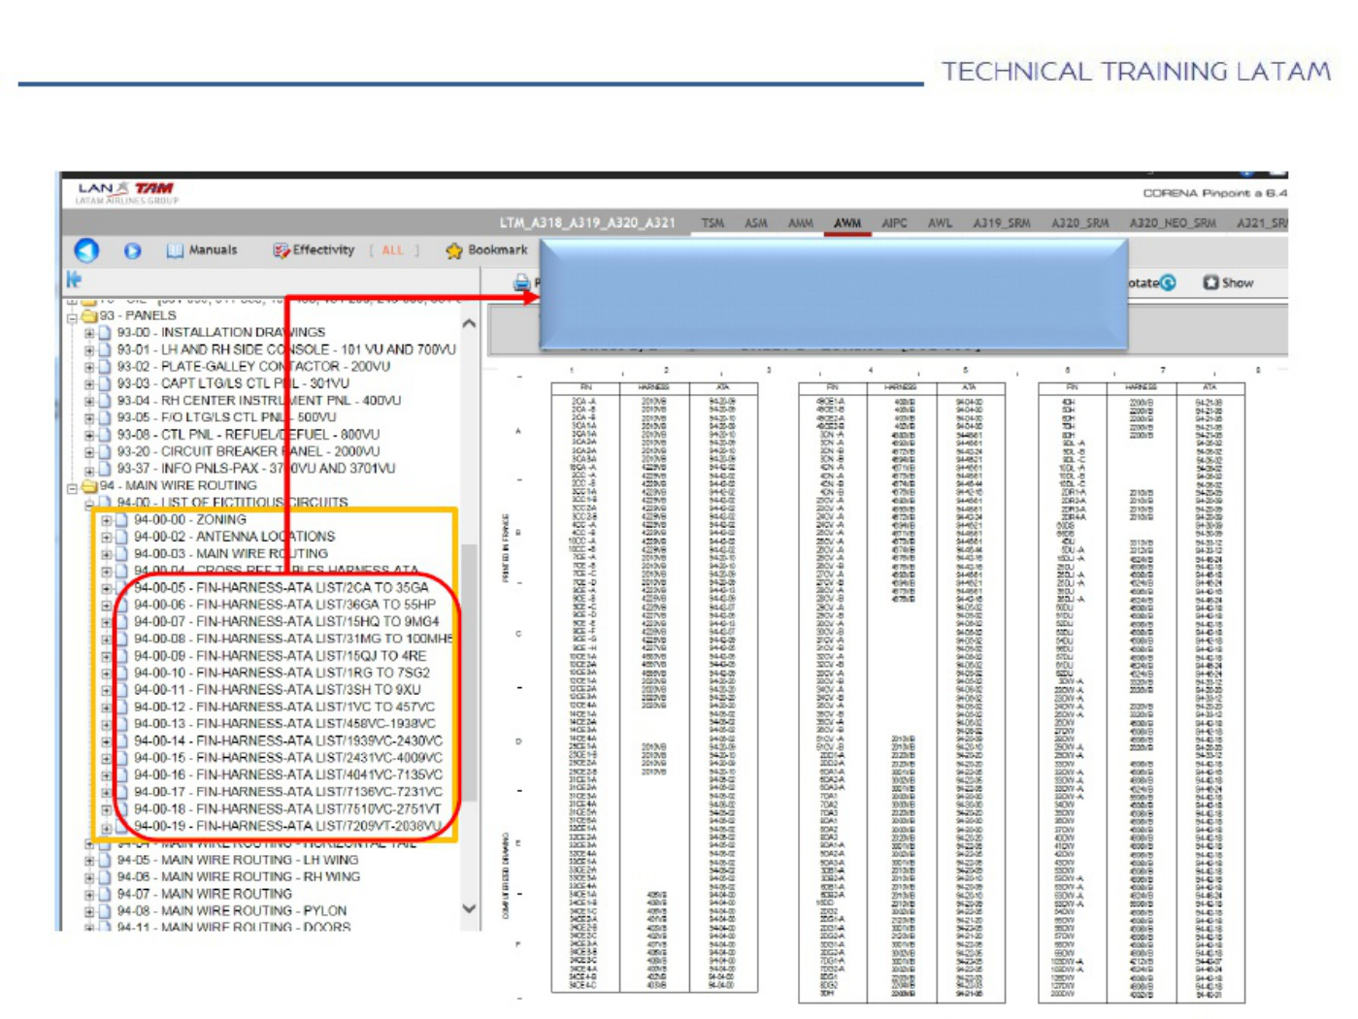Click document icon for 94-00-10 FIN-HARNESS-ATA LIST
This screenshot has height=1019, width=1358.
click(x=122, y=673)
